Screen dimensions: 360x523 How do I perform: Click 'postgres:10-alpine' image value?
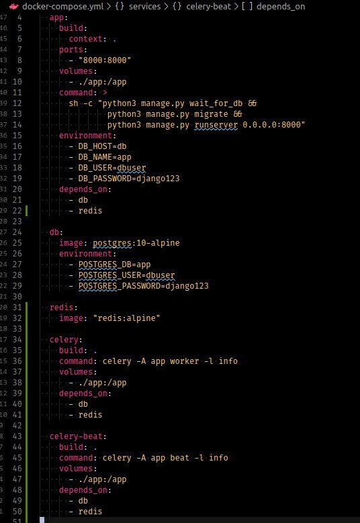pyautogui.click(x=136, y=242)
